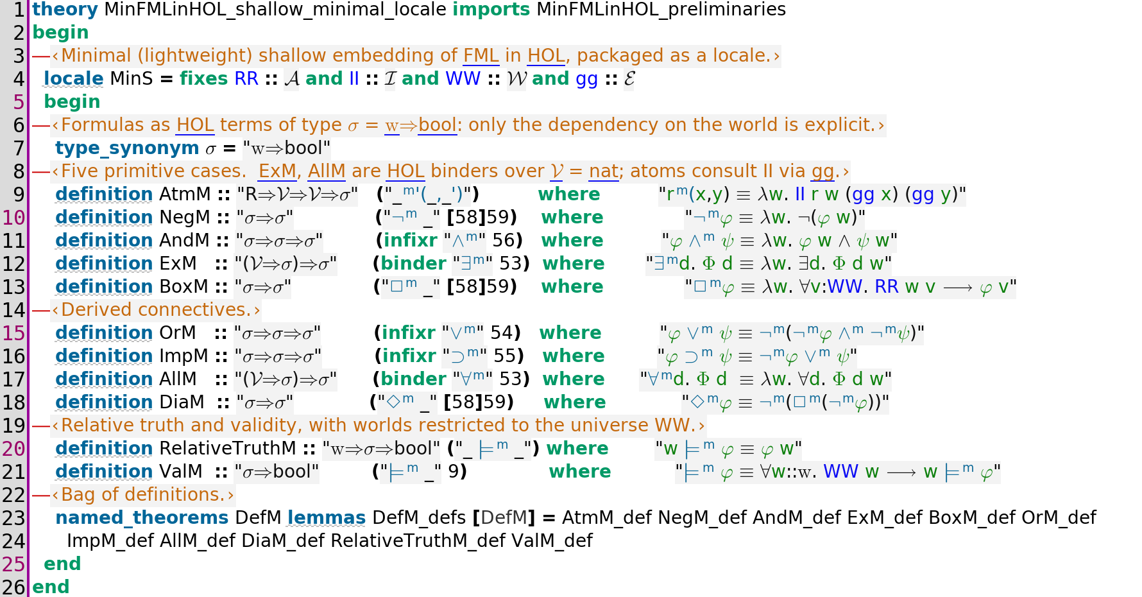Click line number 10 in the gutter
Image resolution: width=1142 pixels, height=597 pixels.
tap(13, 218)
